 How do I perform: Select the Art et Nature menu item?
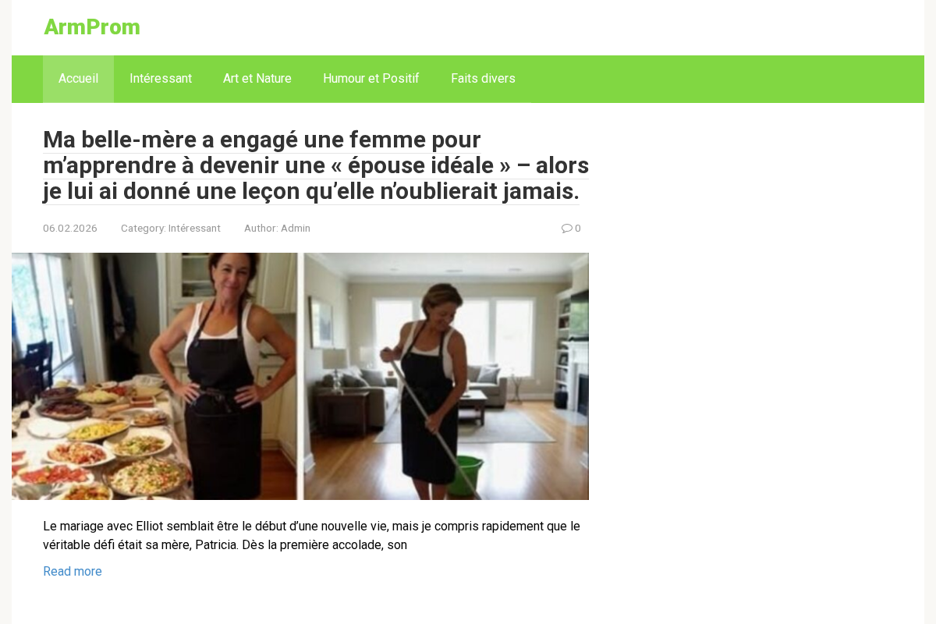(x=257, y=79)
